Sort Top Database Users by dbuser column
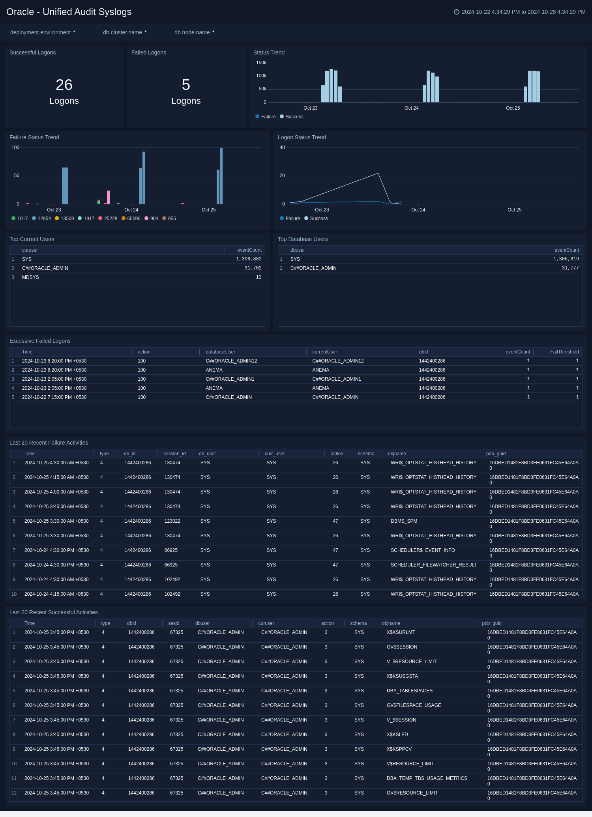 pos(298,250)
